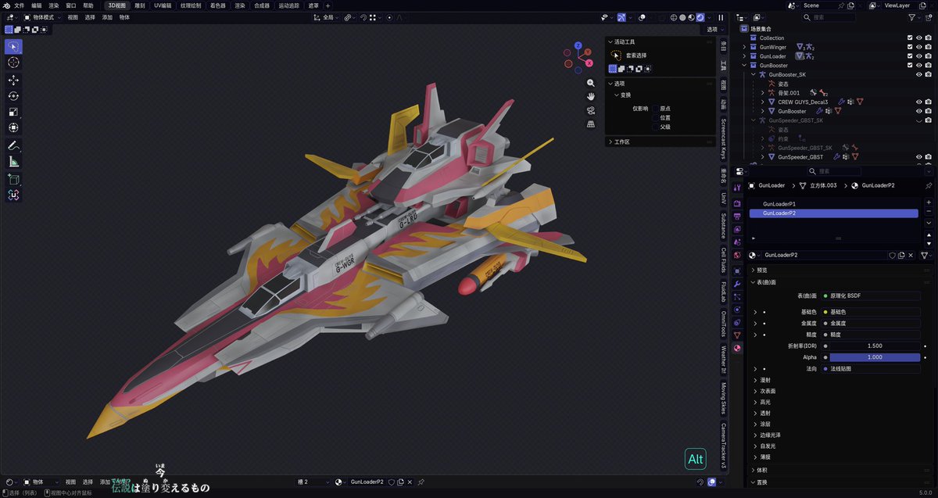Collapse the GunBooster collection
This screenshot has width=938, height=498.
click(x=743, y=65)
